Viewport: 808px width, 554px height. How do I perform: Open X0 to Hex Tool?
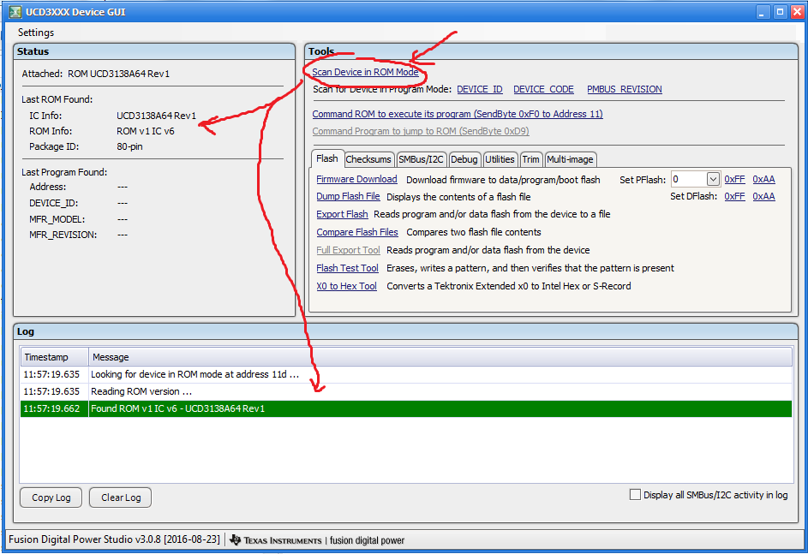pos(346,286)
